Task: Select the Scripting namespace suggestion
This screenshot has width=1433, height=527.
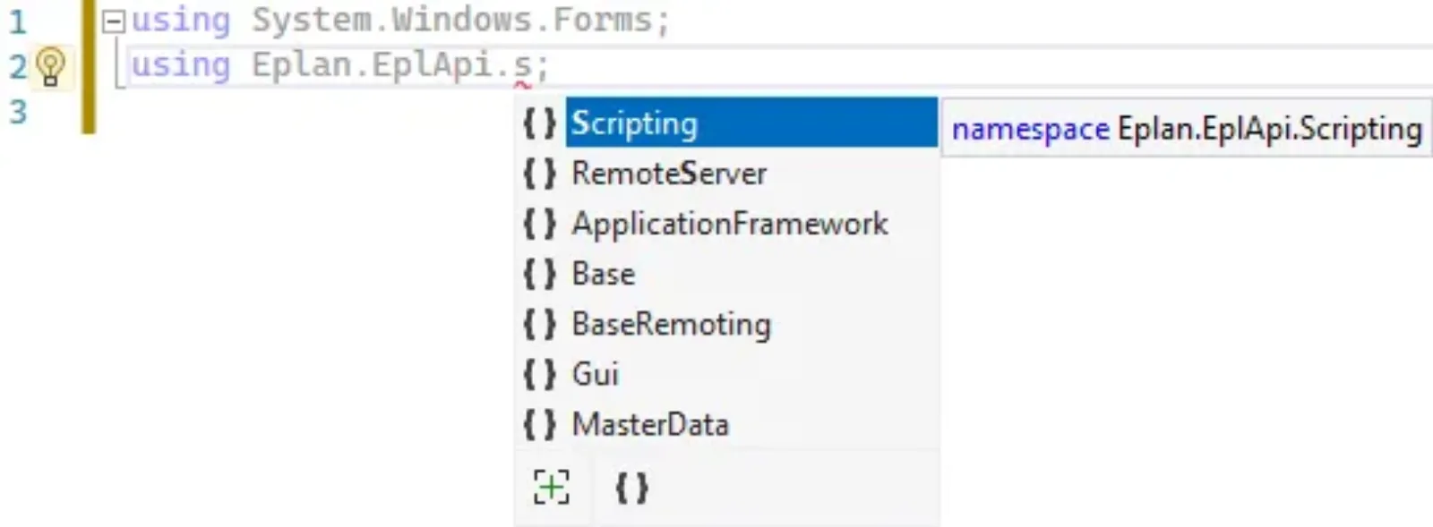Action: click(751, 123)
